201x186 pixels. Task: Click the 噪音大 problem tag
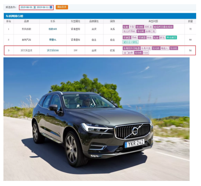coord(165,48)
